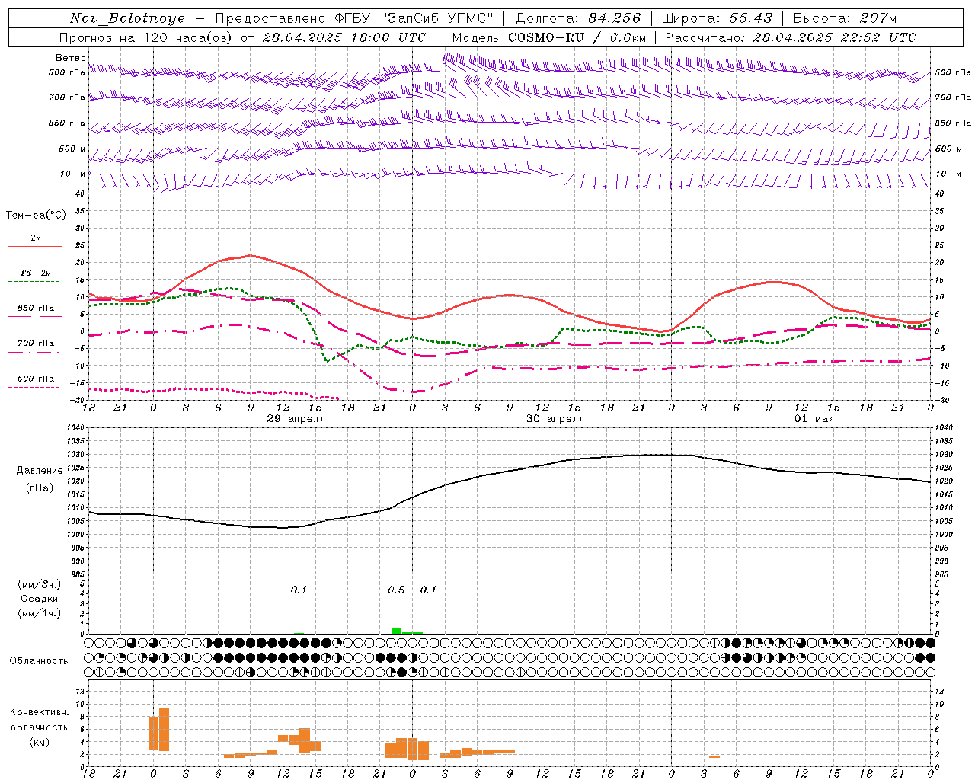Click the pressure curve maximum near 1030

pos(659,455)
